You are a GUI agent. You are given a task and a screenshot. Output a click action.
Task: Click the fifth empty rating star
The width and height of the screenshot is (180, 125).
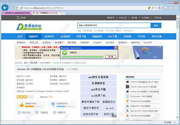click(32, 97)
